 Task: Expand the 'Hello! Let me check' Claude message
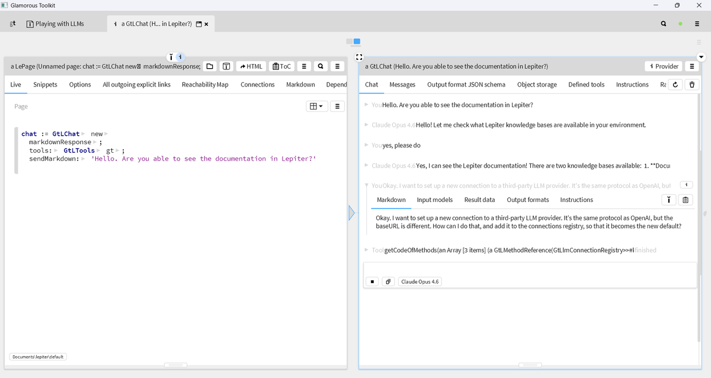coord(367,125)
